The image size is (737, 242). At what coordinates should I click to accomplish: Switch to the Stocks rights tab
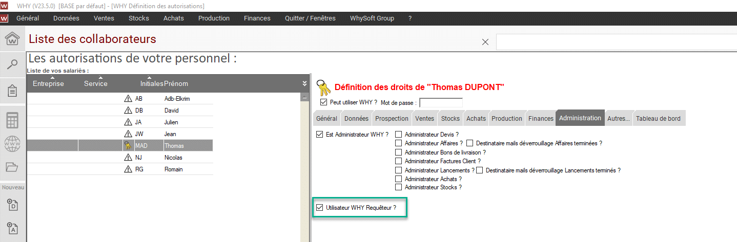click(451, 118)
